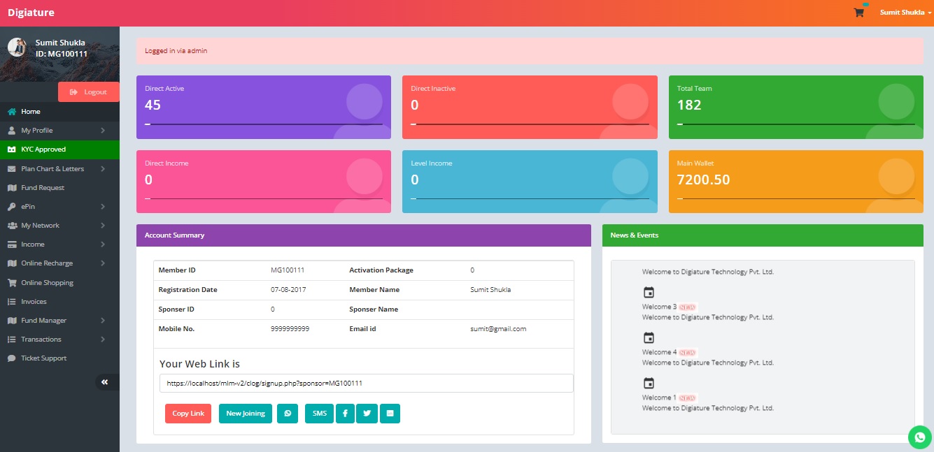This screenshot has width=934, height=452.
Task: Click the Income card icon
Action: [x=12, y=245]
